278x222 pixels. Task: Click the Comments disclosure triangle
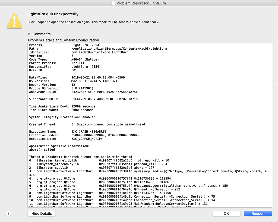tap(29, 34)
